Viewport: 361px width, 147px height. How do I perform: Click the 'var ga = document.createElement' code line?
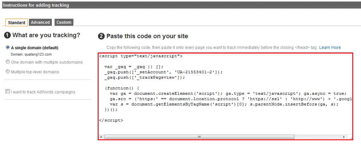(228, 94)
